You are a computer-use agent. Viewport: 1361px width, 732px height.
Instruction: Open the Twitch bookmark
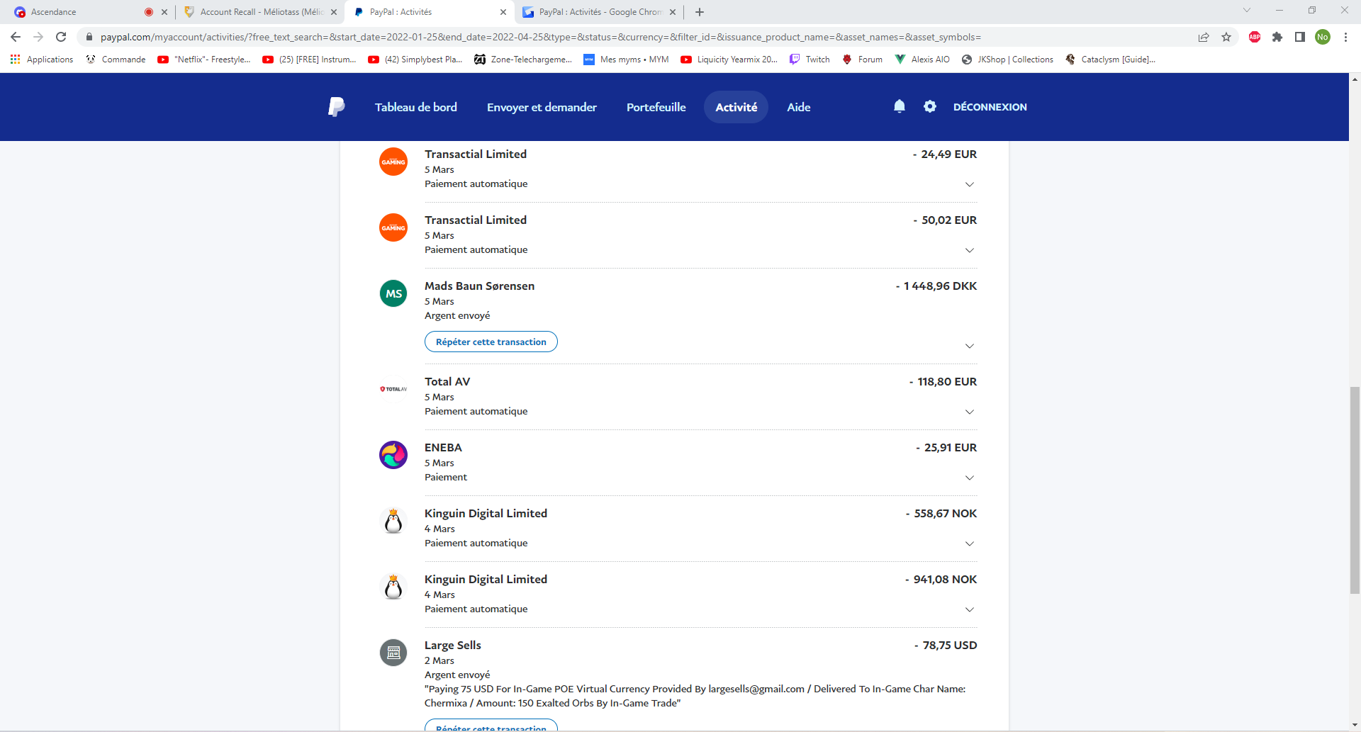point(810,60)
